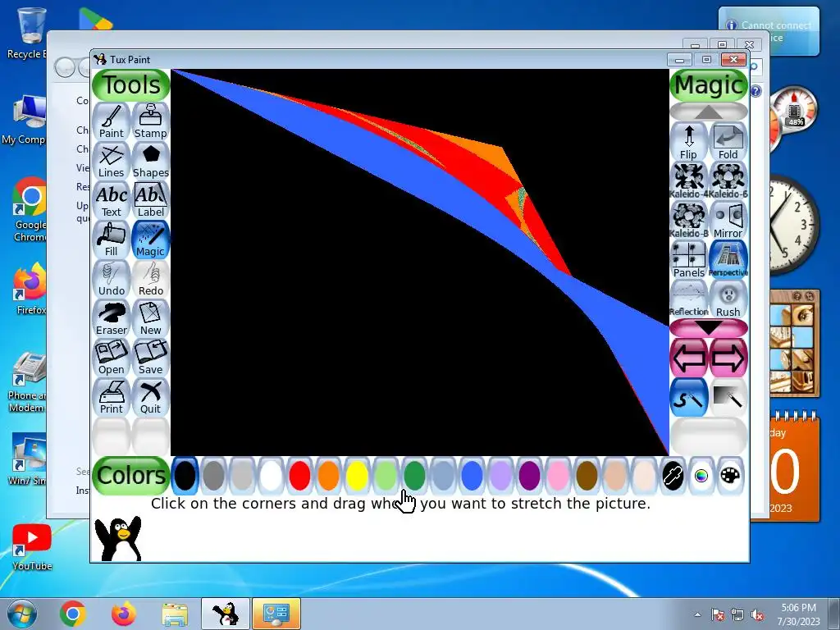Activate the Fill bucket tool
This screenshot has height=630, width=840.
point(112,240)
